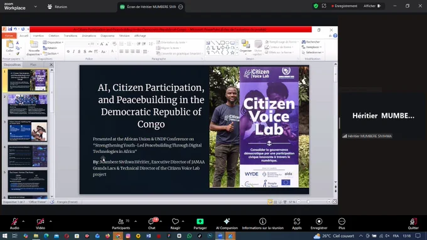The width and height of the screenshot is (427, 240).
Task: Select the Accueil ribbon tab
Action: [x=24, y=36]
